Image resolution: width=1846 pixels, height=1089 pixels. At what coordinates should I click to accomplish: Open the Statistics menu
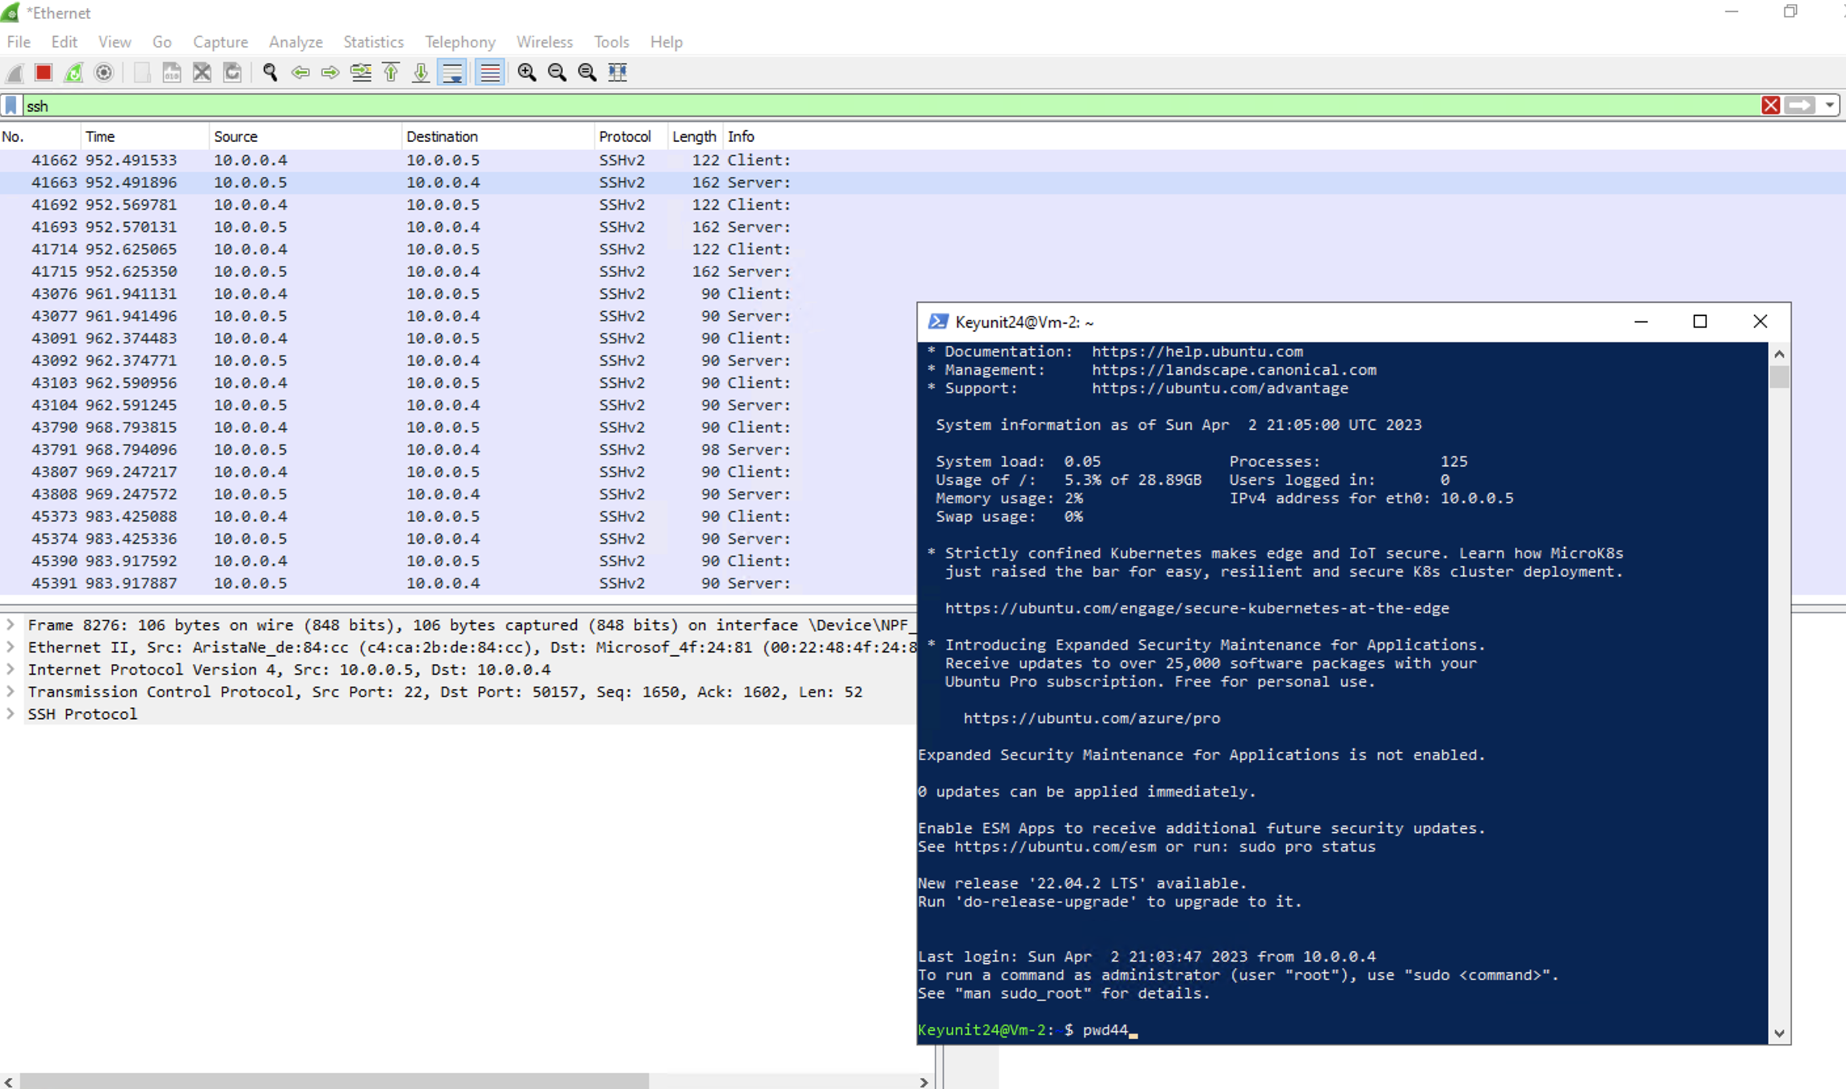(x=373, y=42)
